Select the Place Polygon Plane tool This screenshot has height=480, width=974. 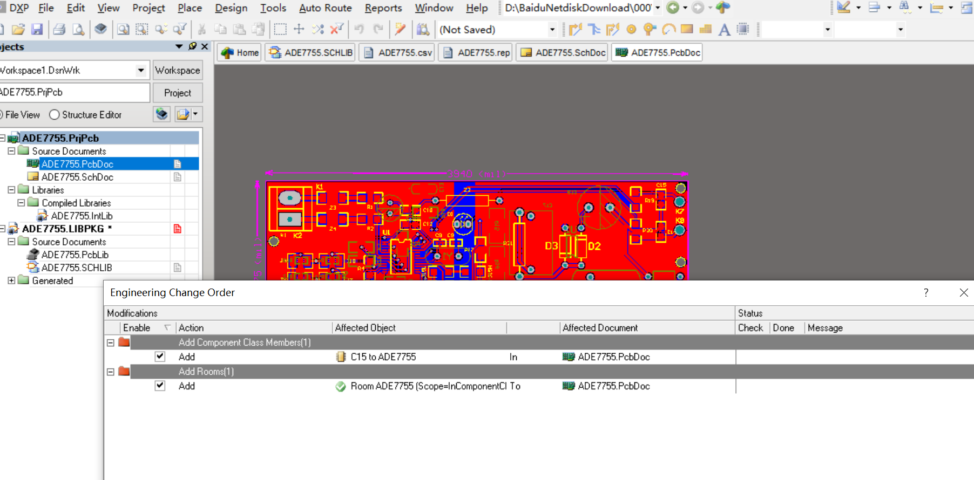(x=706, y=29)
